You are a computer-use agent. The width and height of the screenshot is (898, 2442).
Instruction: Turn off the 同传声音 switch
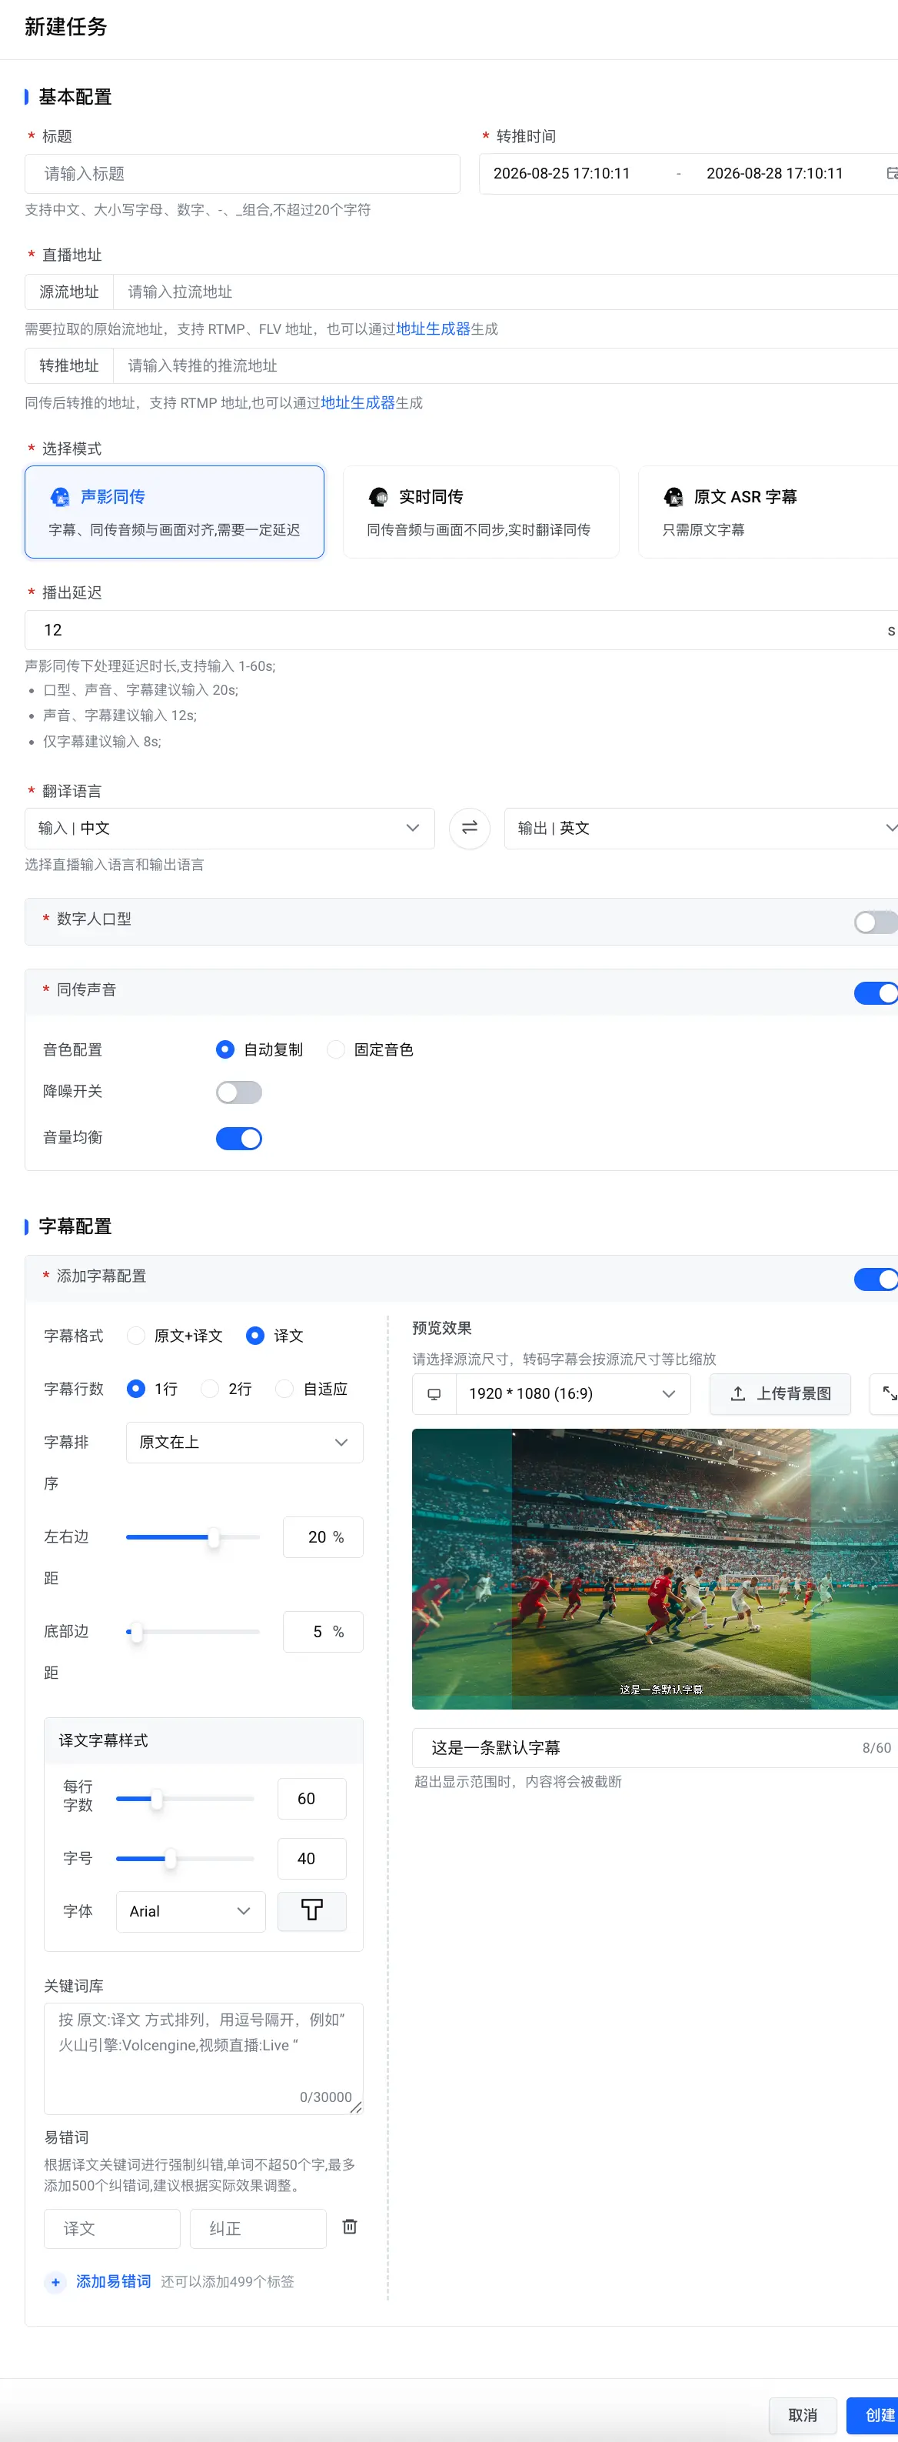coord(875,992)
